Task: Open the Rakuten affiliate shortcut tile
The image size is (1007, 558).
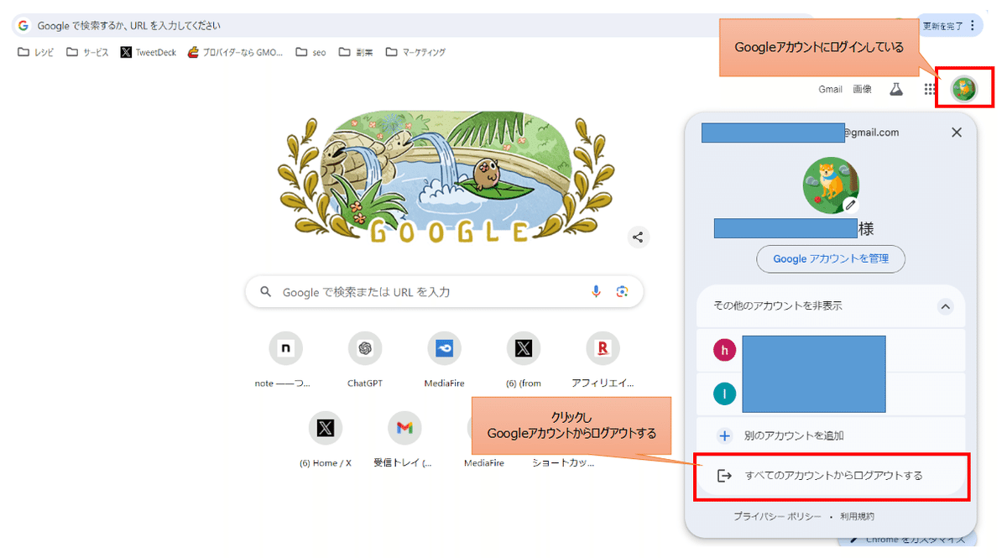Action: coord(603,361)
